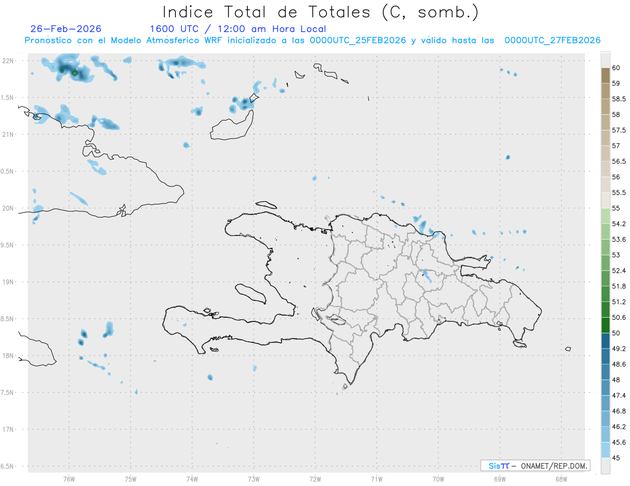Select the date '26-Feb-2026'

(66, 29)
